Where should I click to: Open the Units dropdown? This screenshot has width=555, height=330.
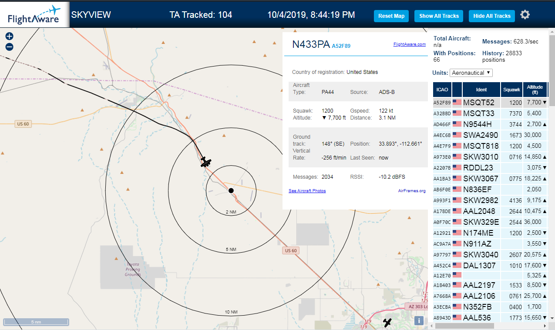pos(471,73)
